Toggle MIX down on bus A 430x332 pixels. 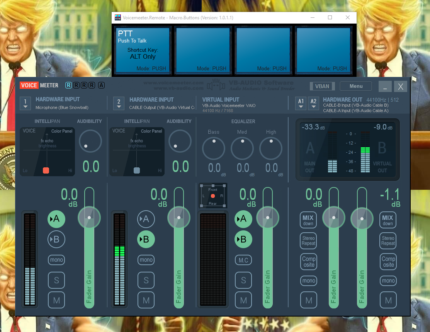tap(308, 220)
